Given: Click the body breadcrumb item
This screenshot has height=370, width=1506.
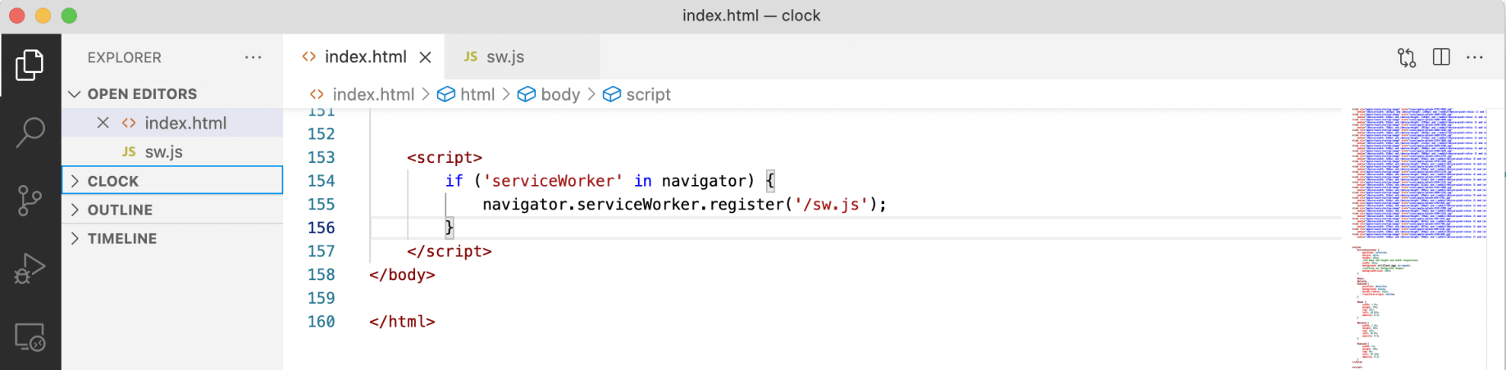Looking at the screenshot, I should click(559, 95).
